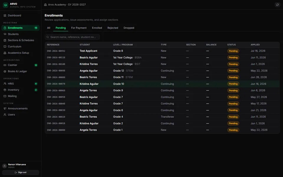Switch to the All tab
The height and width of the screenshot is (177, 283).
tap(49, 28)
